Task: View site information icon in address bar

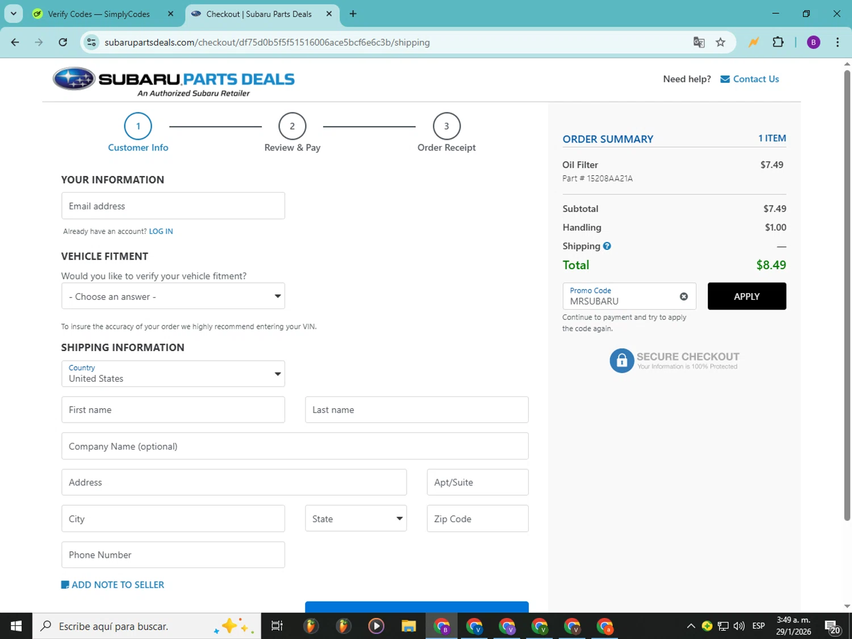Action: tap(91, 43)
